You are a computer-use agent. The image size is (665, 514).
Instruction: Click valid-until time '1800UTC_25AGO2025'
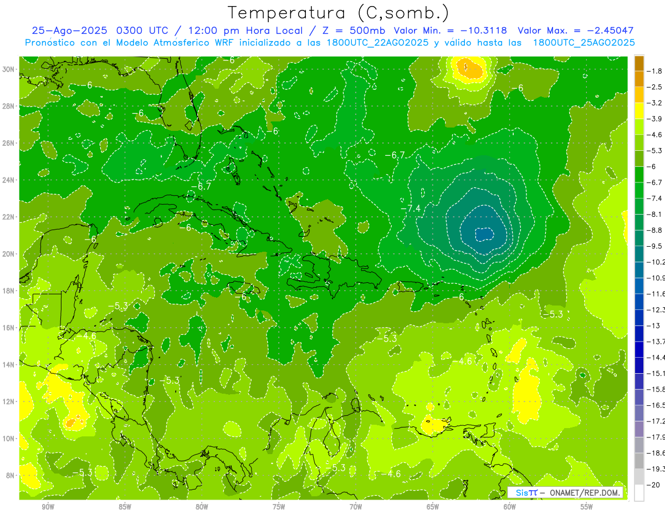click(584, 43)
